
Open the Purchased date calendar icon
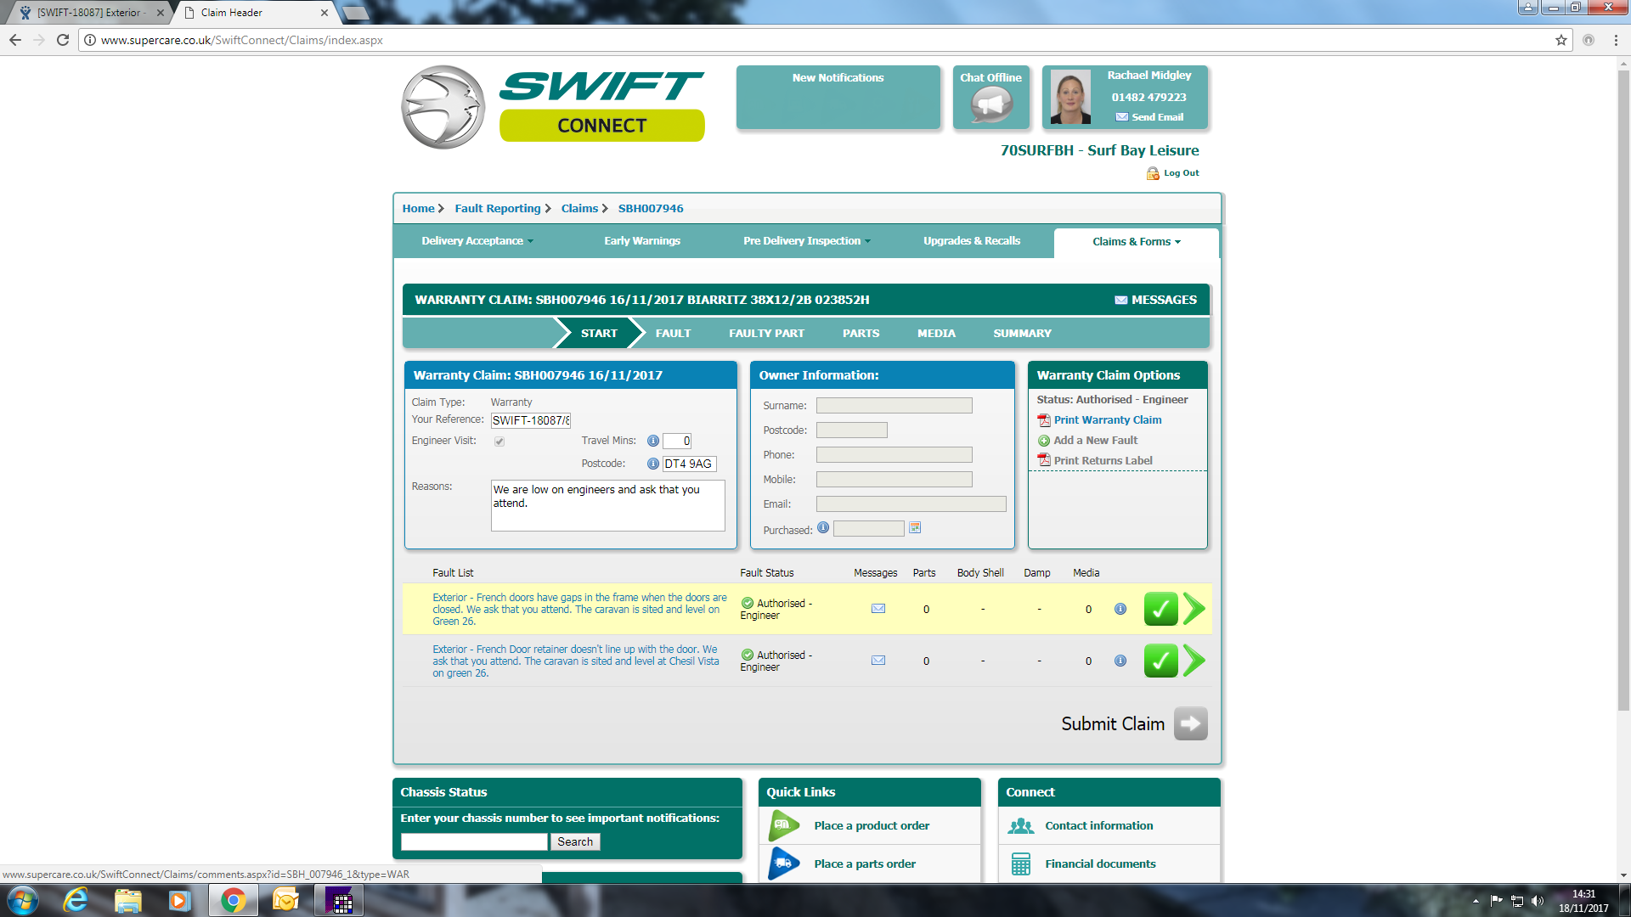[x=915, y=528]
